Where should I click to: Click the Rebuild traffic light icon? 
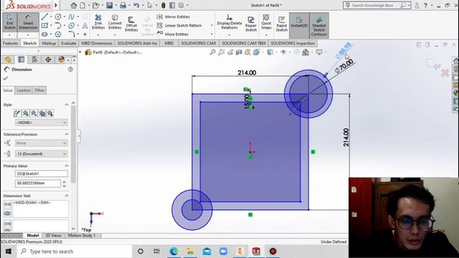(164, 5)
